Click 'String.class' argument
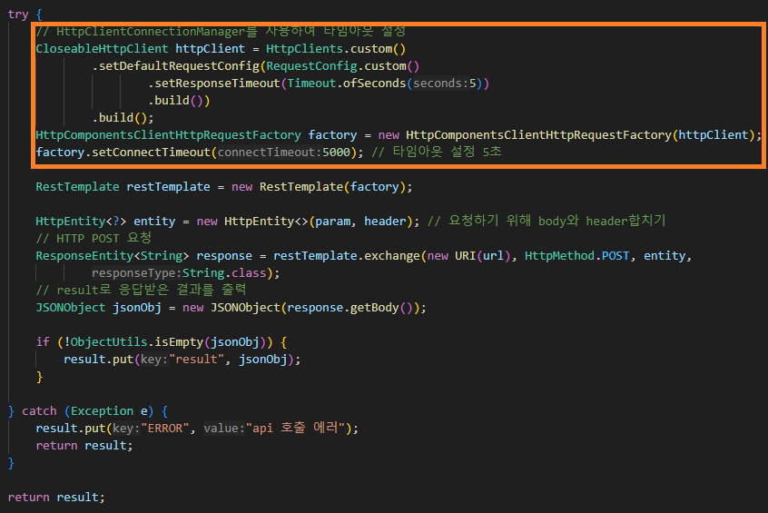768x513 pixels. pos(224,273)
